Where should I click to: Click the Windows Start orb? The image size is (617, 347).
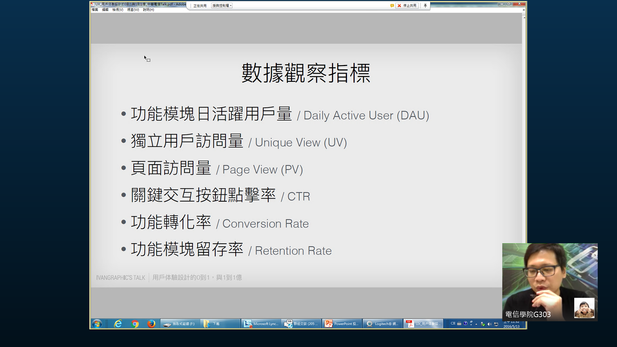click(97, 324)
